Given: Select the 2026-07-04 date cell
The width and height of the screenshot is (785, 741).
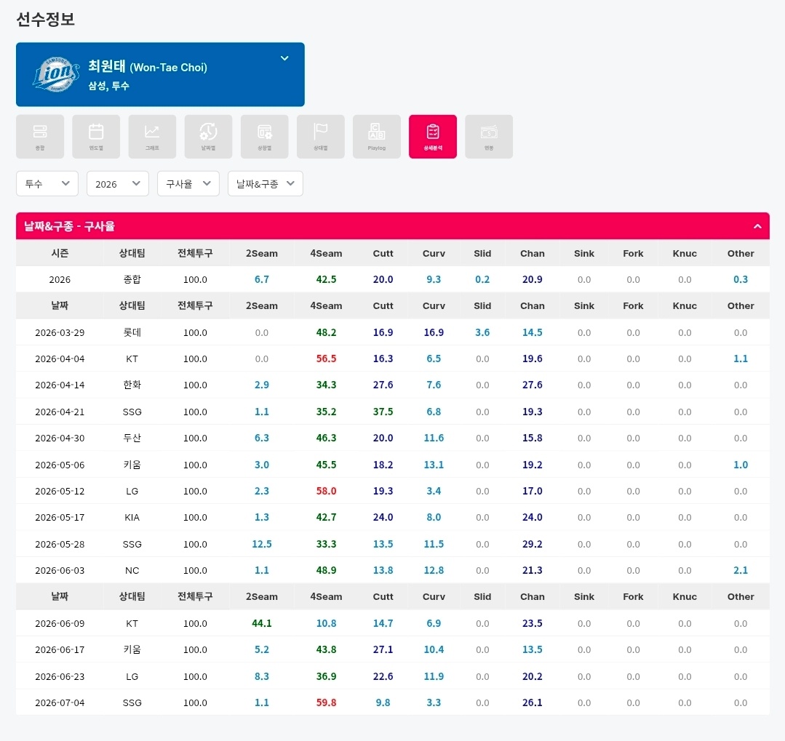Looking at the screenshot, I should (60, 702).
